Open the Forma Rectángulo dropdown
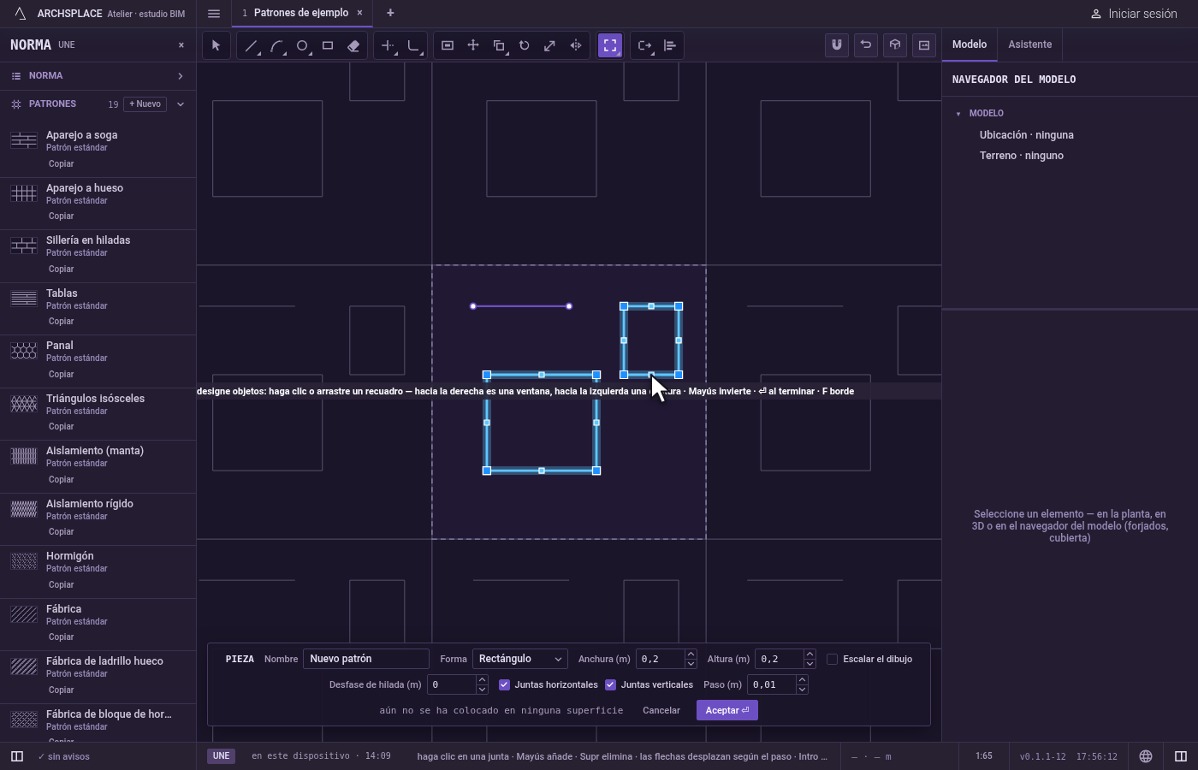Screen dimensions: 1198x770 tap(520, 659)
